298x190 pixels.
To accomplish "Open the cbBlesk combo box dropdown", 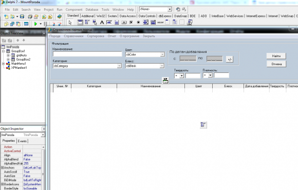I will [162, 66].
